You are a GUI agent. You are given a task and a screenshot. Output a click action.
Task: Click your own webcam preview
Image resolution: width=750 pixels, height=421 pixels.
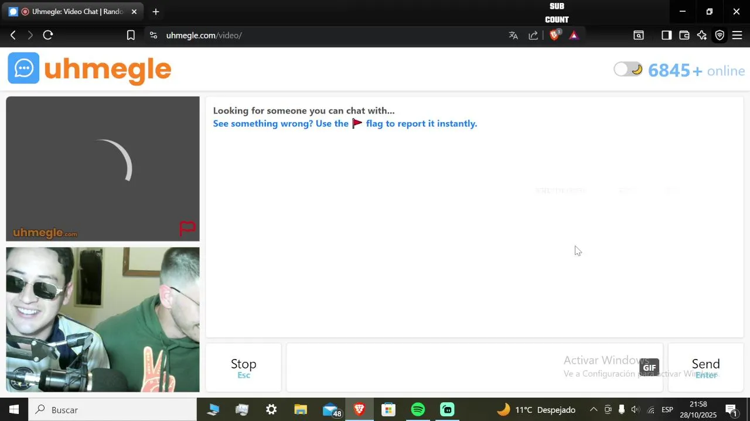103,319
